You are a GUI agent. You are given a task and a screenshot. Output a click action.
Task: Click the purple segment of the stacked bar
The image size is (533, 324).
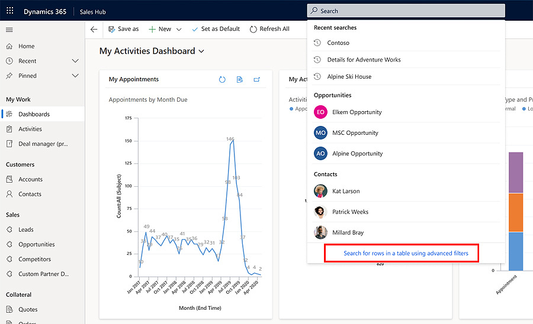pyautogui.click(x=516, y=173)
